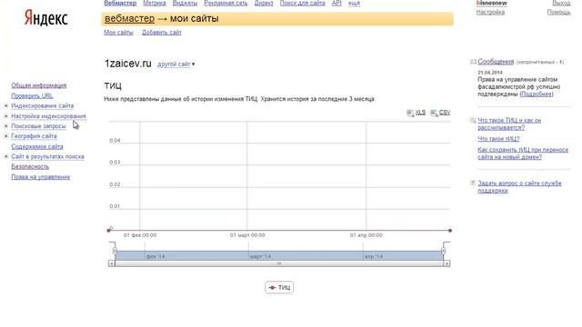Click right arrow of chart scrollbar

coord(447,263)
